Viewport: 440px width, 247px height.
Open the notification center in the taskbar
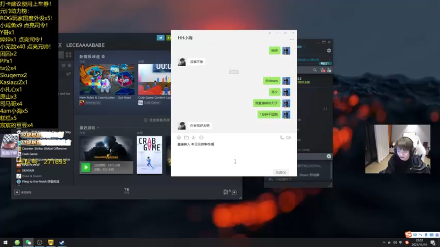point(433,243)
